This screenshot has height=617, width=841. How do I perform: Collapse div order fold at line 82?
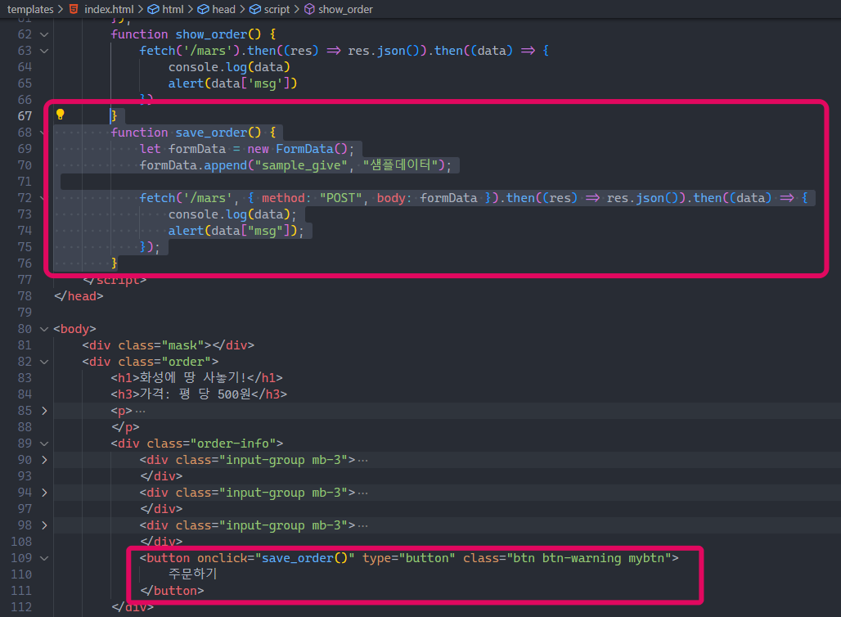[x=44, y=362]
